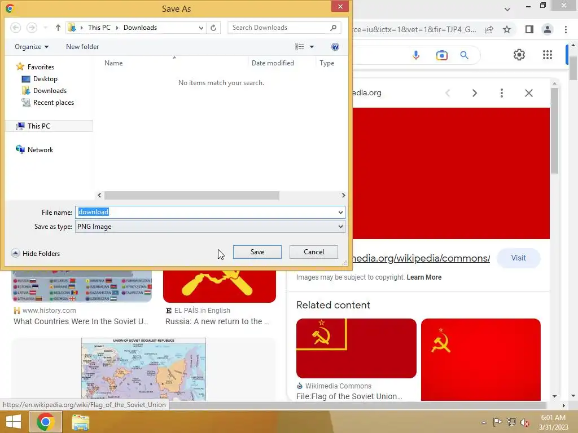
Task: Open red hammer and sickle related thumbnail
Action: coord(481,359)
